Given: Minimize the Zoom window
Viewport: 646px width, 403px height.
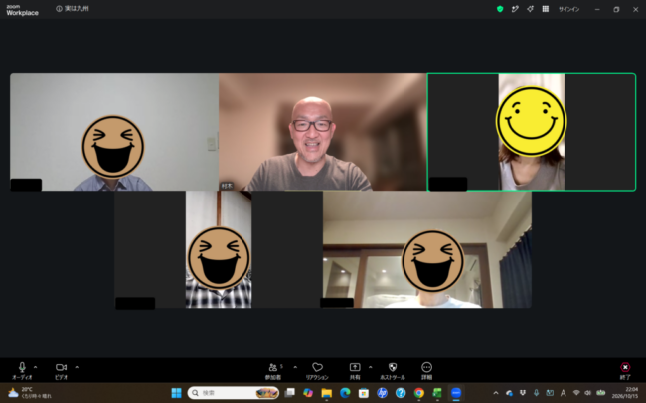Looking at the screenshot, I should coord(597,9).
